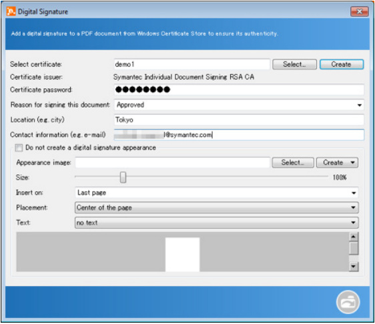The height and width of the screenshot is (324, 375).
Task: Click Select button next to certificate field
Action: pyautogui.click(x=294, y=64)
